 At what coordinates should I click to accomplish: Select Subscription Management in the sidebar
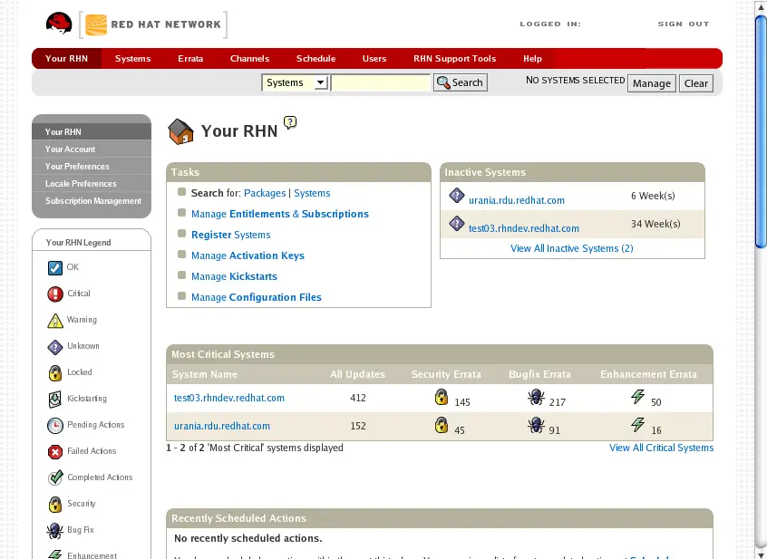93,201
